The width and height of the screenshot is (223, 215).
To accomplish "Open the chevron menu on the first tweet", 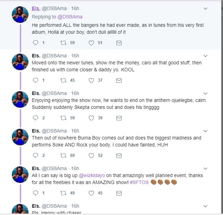I will click(205, 8).
